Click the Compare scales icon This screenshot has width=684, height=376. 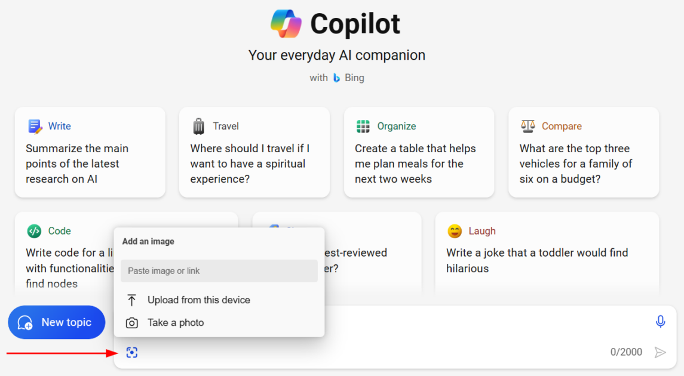[x=528, y=126]
